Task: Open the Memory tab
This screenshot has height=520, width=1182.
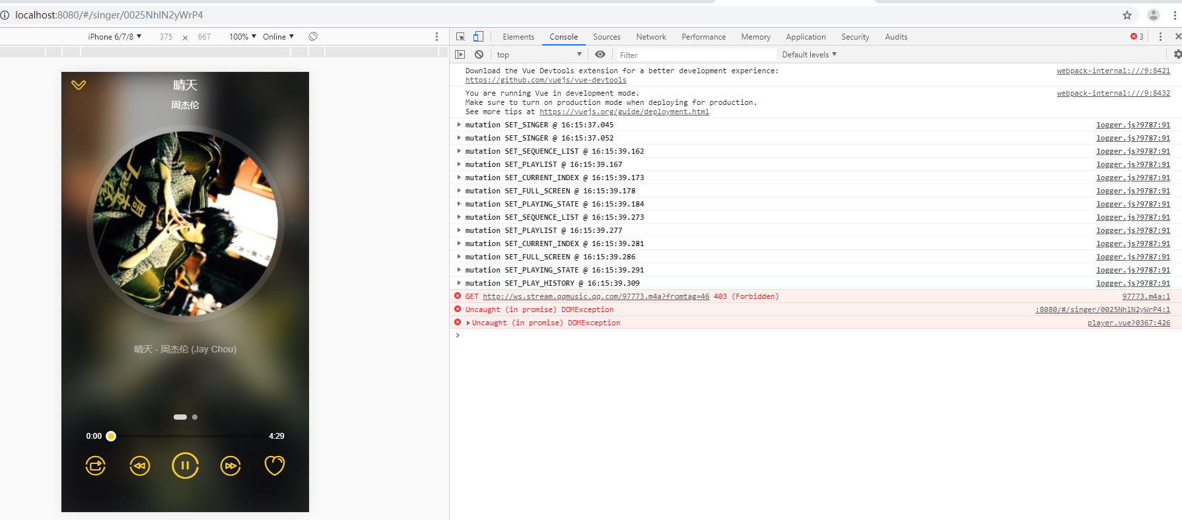Action: [x=755, y=37]
